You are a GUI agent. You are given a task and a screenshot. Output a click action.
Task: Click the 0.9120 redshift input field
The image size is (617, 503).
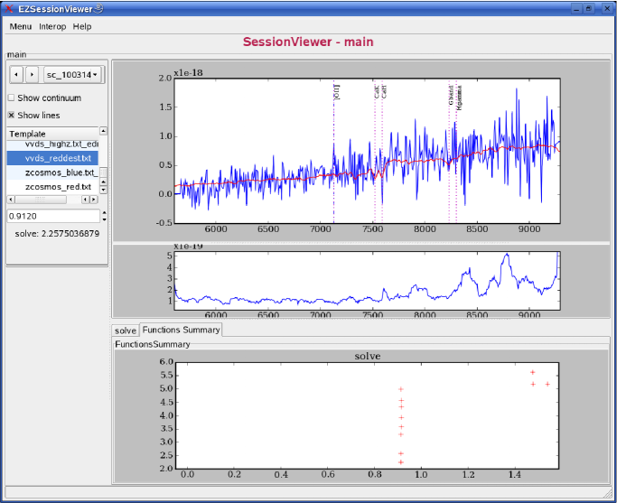pyautogui.click(x=51, y=217)
